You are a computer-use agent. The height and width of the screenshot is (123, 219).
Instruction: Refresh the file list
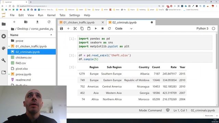(49, 22)
